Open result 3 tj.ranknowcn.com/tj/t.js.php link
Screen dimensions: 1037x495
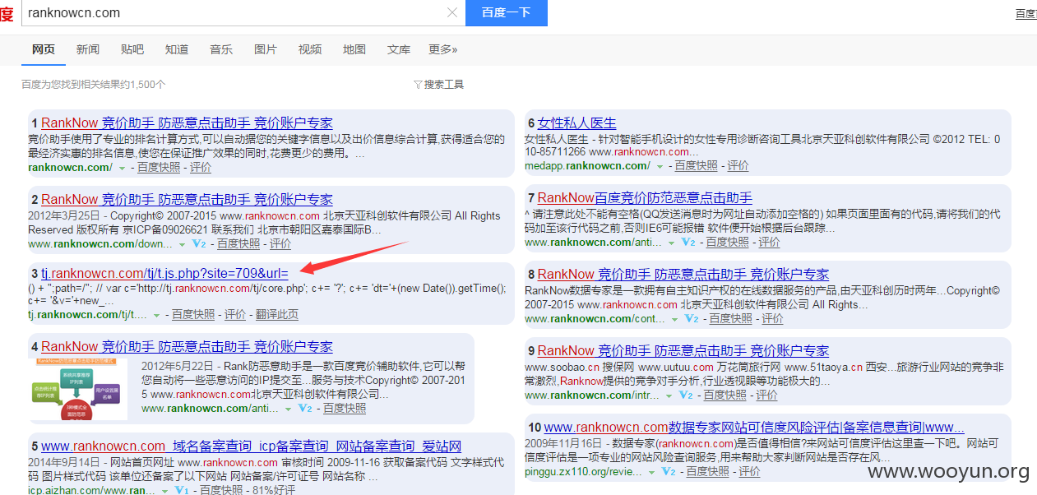coord(164,273)
